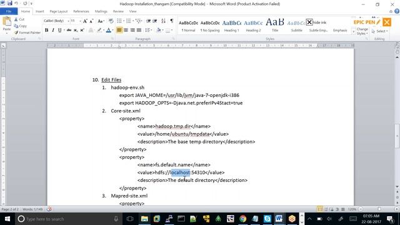Click word count in status bar
The height and width of the screenshot is (225, 400).
tap(32, 209)
